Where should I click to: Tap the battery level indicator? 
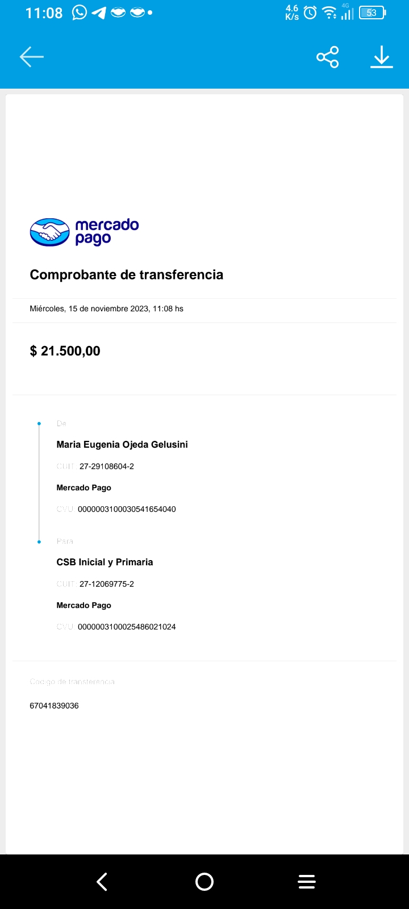tap(372, 12)
